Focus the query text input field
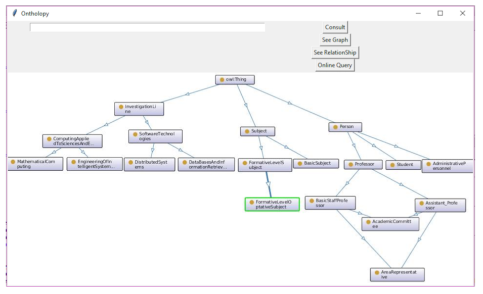483x294 pixels. coord(147,27)
